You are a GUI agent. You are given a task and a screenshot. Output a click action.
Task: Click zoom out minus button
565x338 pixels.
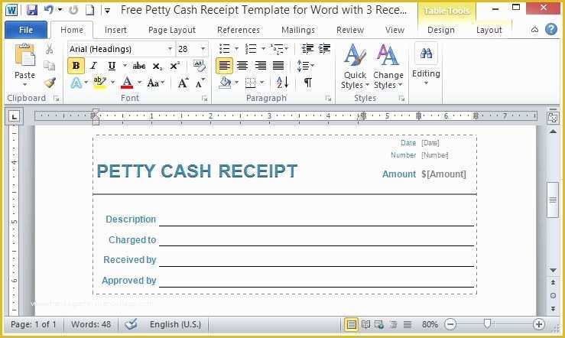pos(450,324)
